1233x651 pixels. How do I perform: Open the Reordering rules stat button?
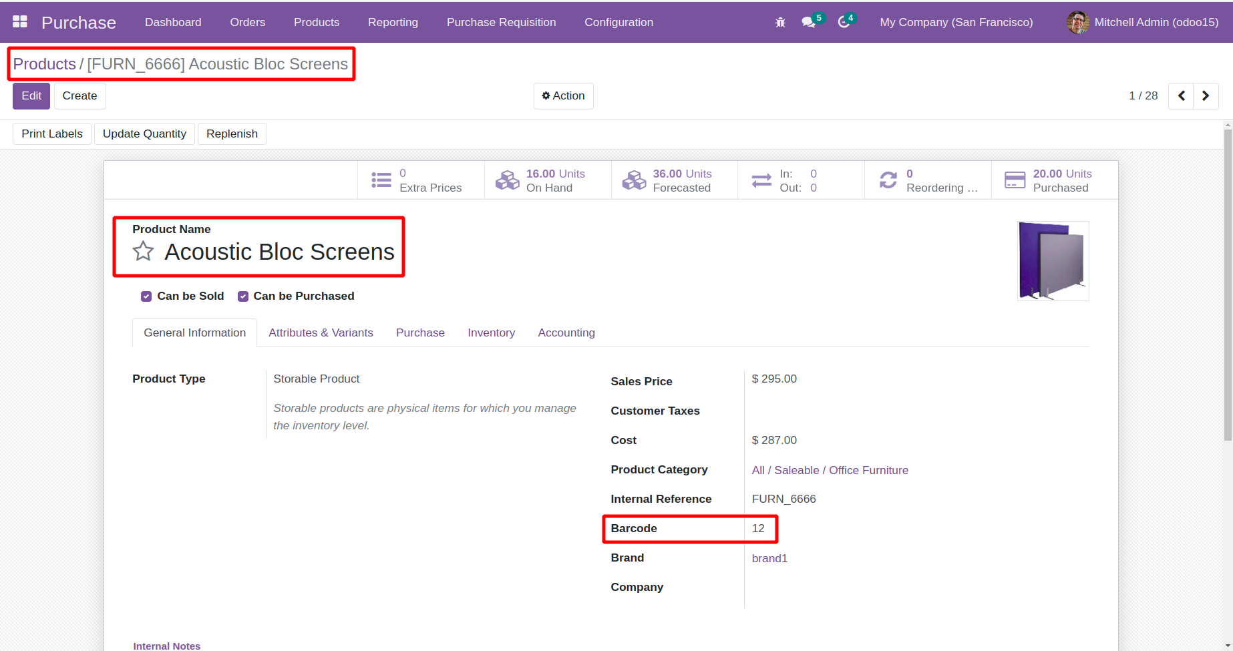(x=928, y=180)
